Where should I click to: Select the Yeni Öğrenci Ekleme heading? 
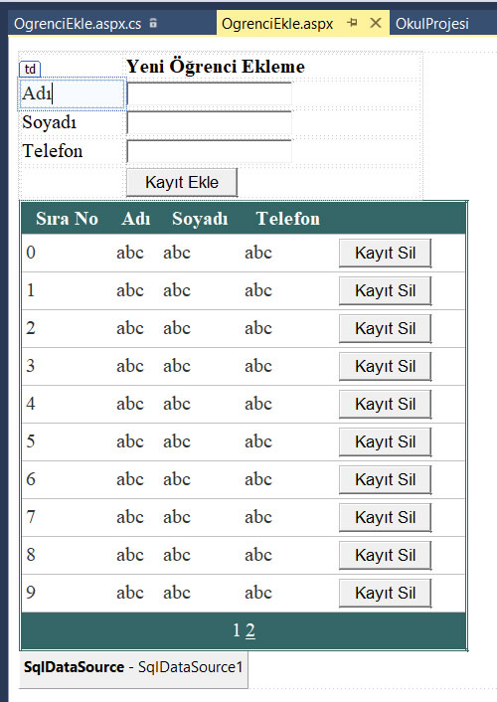coord(216,67)
